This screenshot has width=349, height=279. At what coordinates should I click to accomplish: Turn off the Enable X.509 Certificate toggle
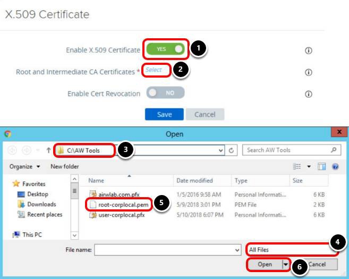(x=165, y=49)
